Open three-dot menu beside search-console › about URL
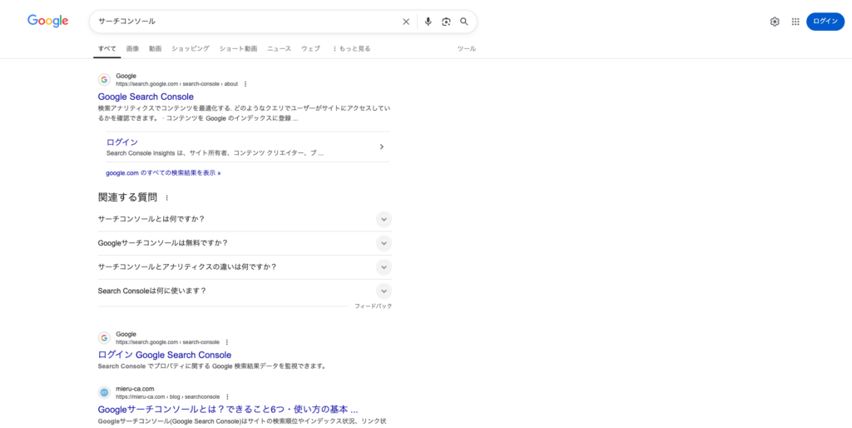852x428 pixels. point(245,84)
